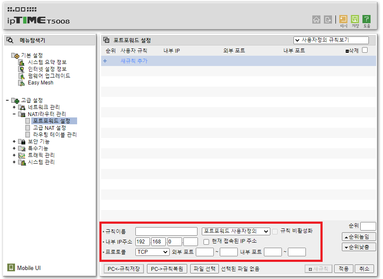
Task: Click the 고급 설정 folder icon
Action: [15, 100]
